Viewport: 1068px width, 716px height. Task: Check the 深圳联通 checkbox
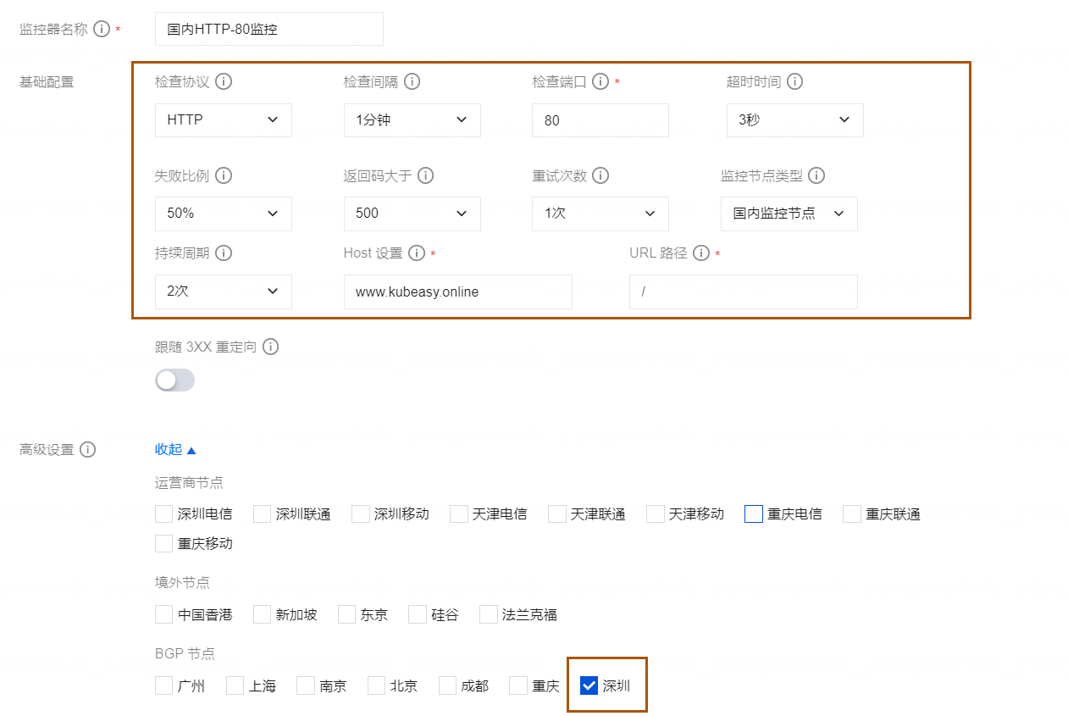pyautogui.click(x=263, y=513)
